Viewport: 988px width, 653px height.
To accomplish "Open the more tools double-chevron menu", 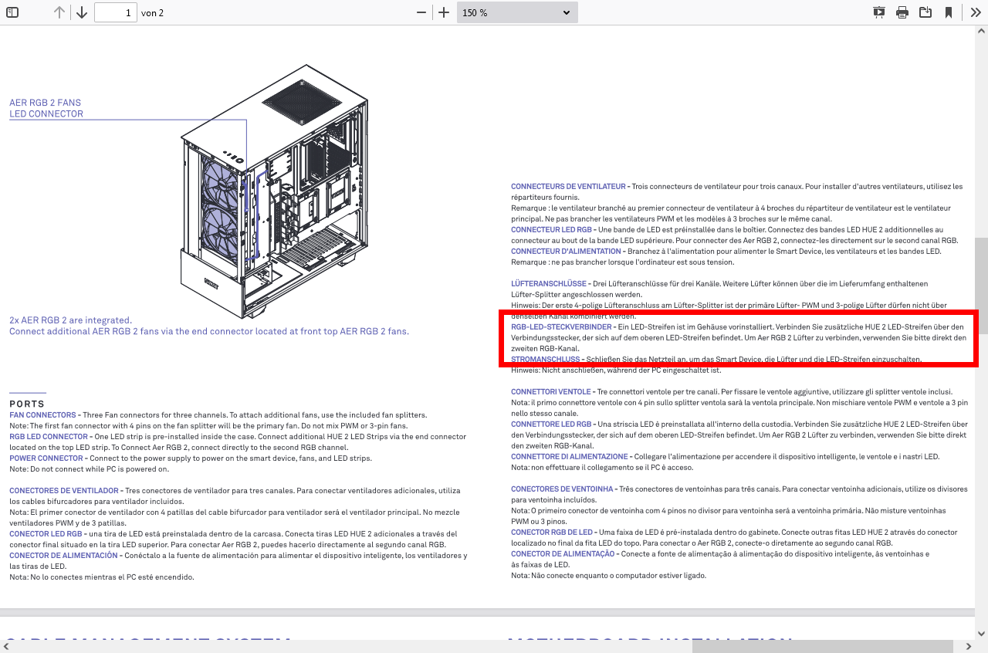I will pyautogui.click(x=976, y=12).
